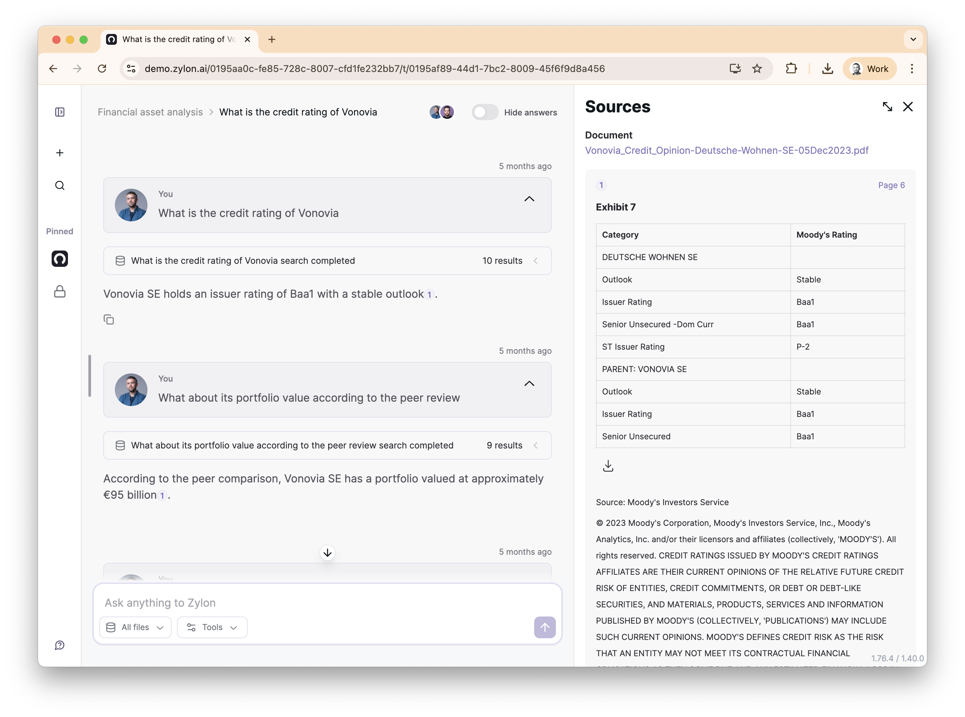This screenshot has width=965, height=717.
Task: Open the feedback chat bubble icon
Action: click(60, 645)
